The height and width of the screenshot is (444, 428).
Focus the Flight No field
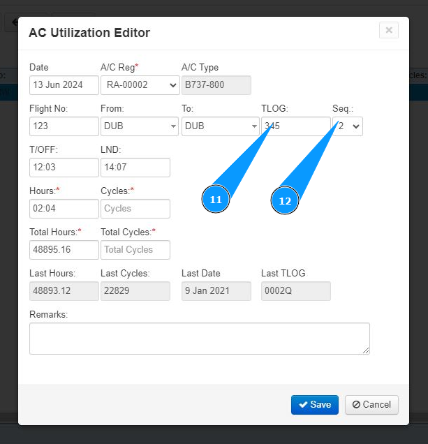pyautogui.click(x=64, y=126)
